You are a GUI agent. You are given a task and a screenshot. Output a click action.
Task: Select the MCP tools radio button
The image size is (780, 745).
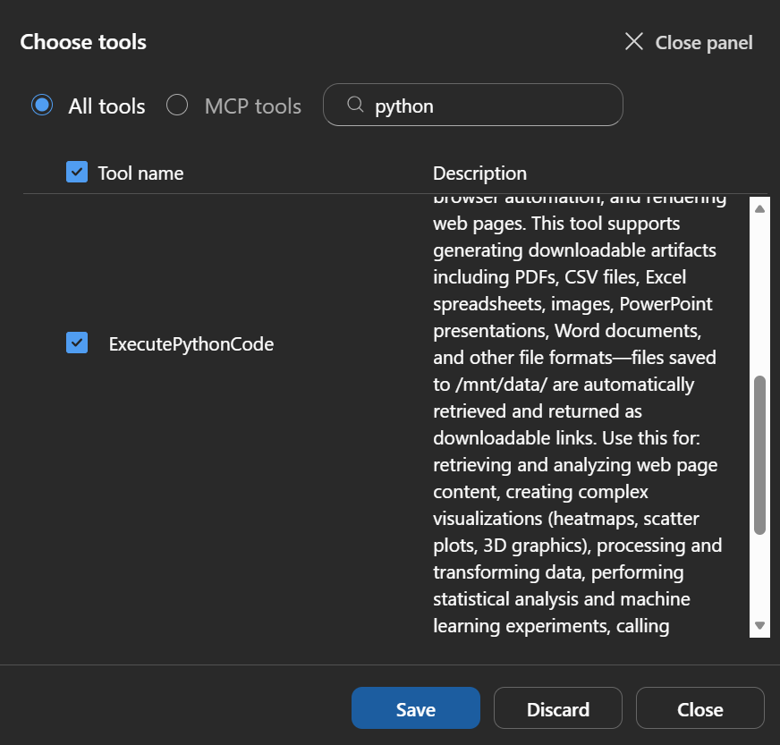pos(177,106)
